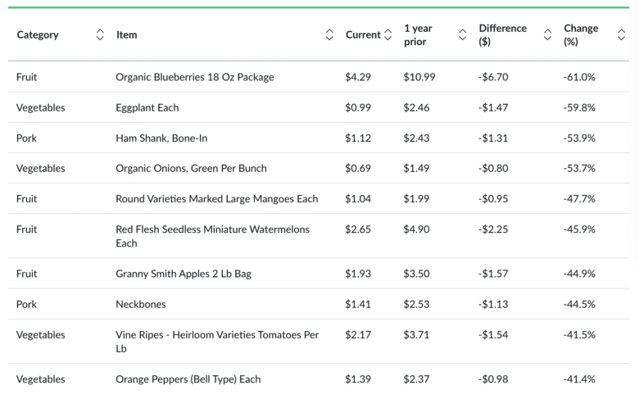Click the Change (%) sort arrows icon
The height and width of the screenshot is (399, 639).
coord(621,34)
